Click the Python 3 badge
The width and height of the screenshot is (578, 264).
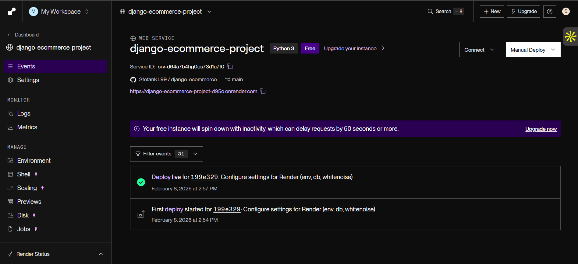(284, 48)
